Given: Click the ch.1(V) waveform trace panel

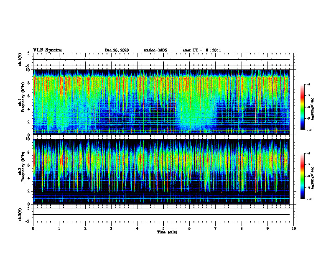Looking at the screenshot, I should [163, 59].
